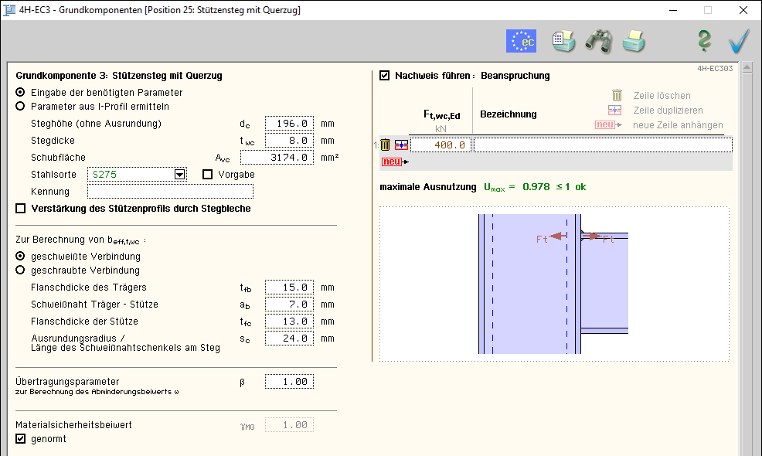Choose geschraubte Verbindung option

point(21,271)
